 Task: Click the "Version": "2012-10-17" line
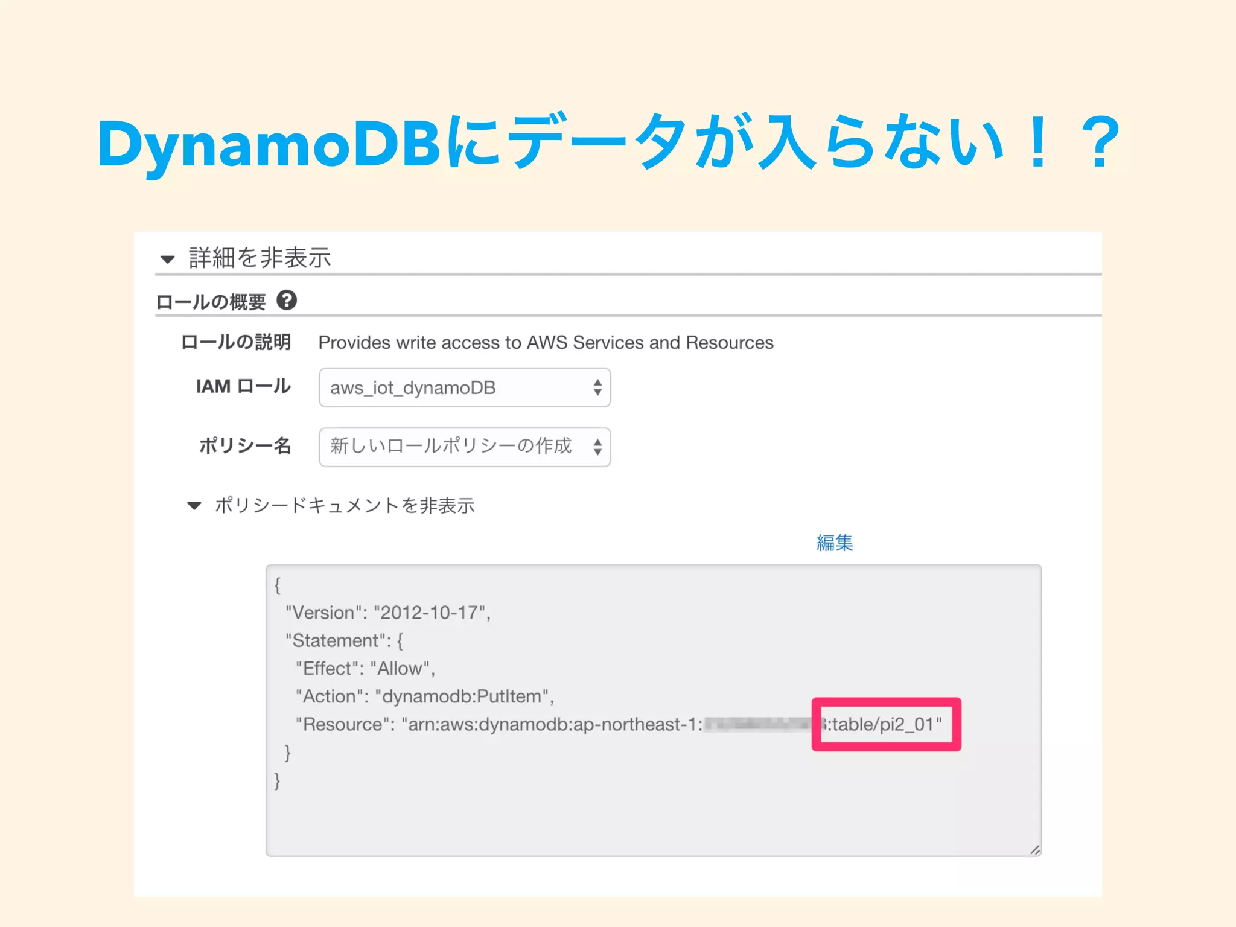point(388,613)
